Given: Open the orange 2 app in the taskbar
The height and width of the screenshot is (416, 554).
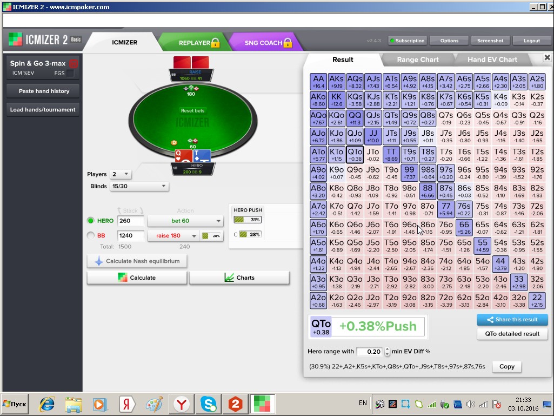Looking at the screenshot, I should [x=235, y=404].
